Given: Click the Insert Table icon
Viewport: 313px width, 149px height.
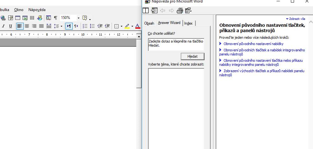Looking at the screenshot, I should [18, 18].
